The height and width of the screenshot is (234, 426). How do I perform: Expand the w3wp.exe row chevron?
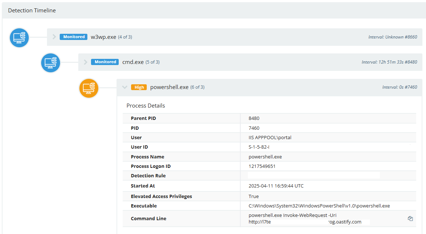(54, 37)
